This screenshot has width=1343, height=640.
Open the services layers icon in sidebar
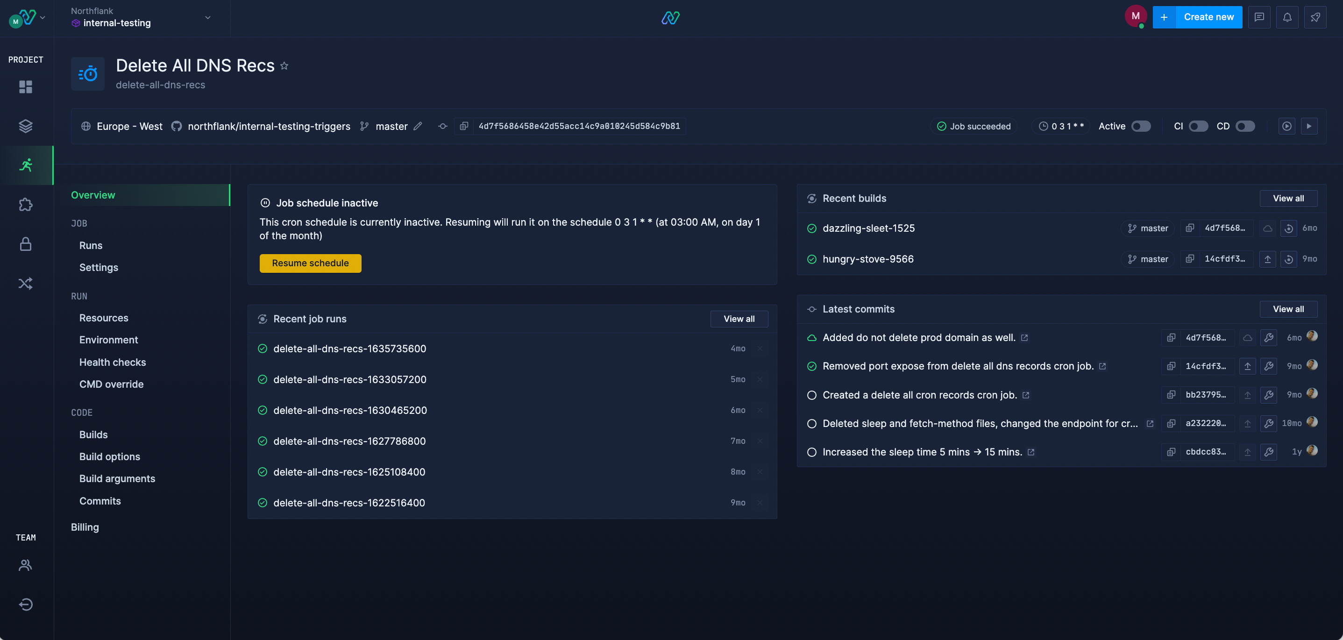(x=26, y=126)
